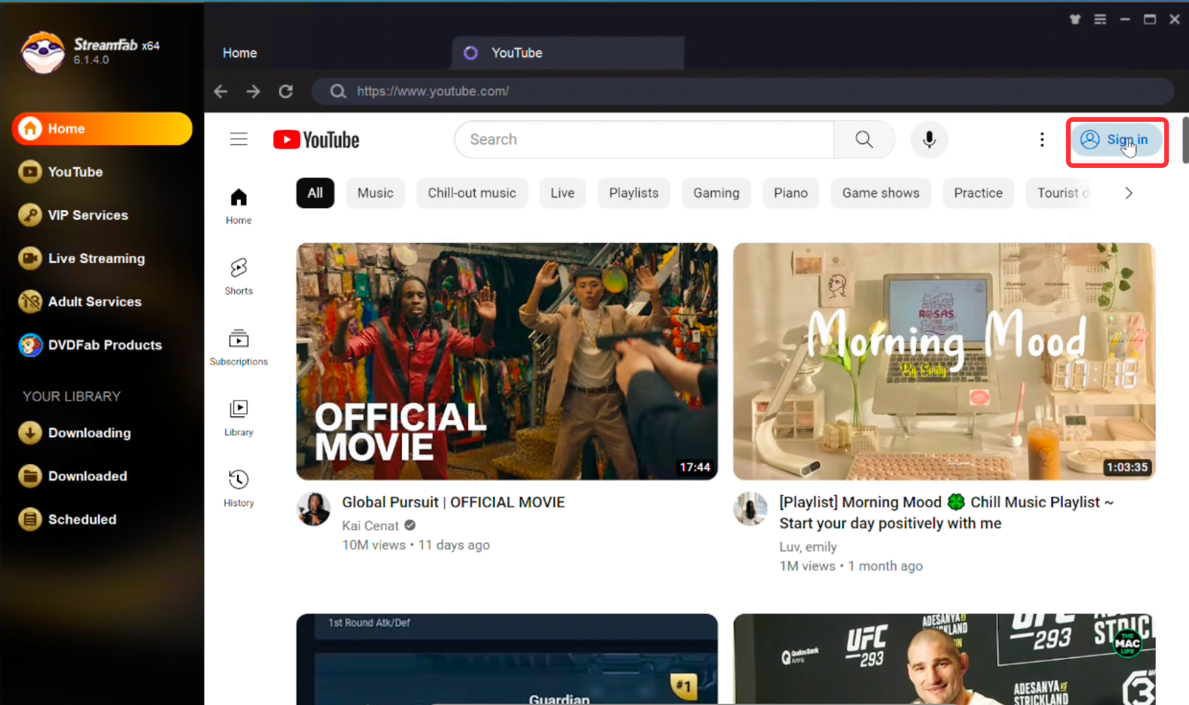
Task: Click the Luv, emily channel avatar
Action: click(751, 509)
